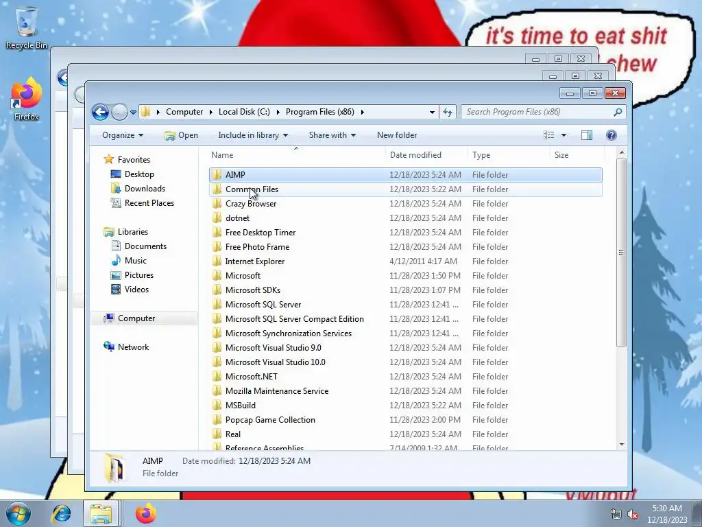This screenshot has width=702, height=527.
Task: Sort by the Name column header
Action: coord(296,155)
